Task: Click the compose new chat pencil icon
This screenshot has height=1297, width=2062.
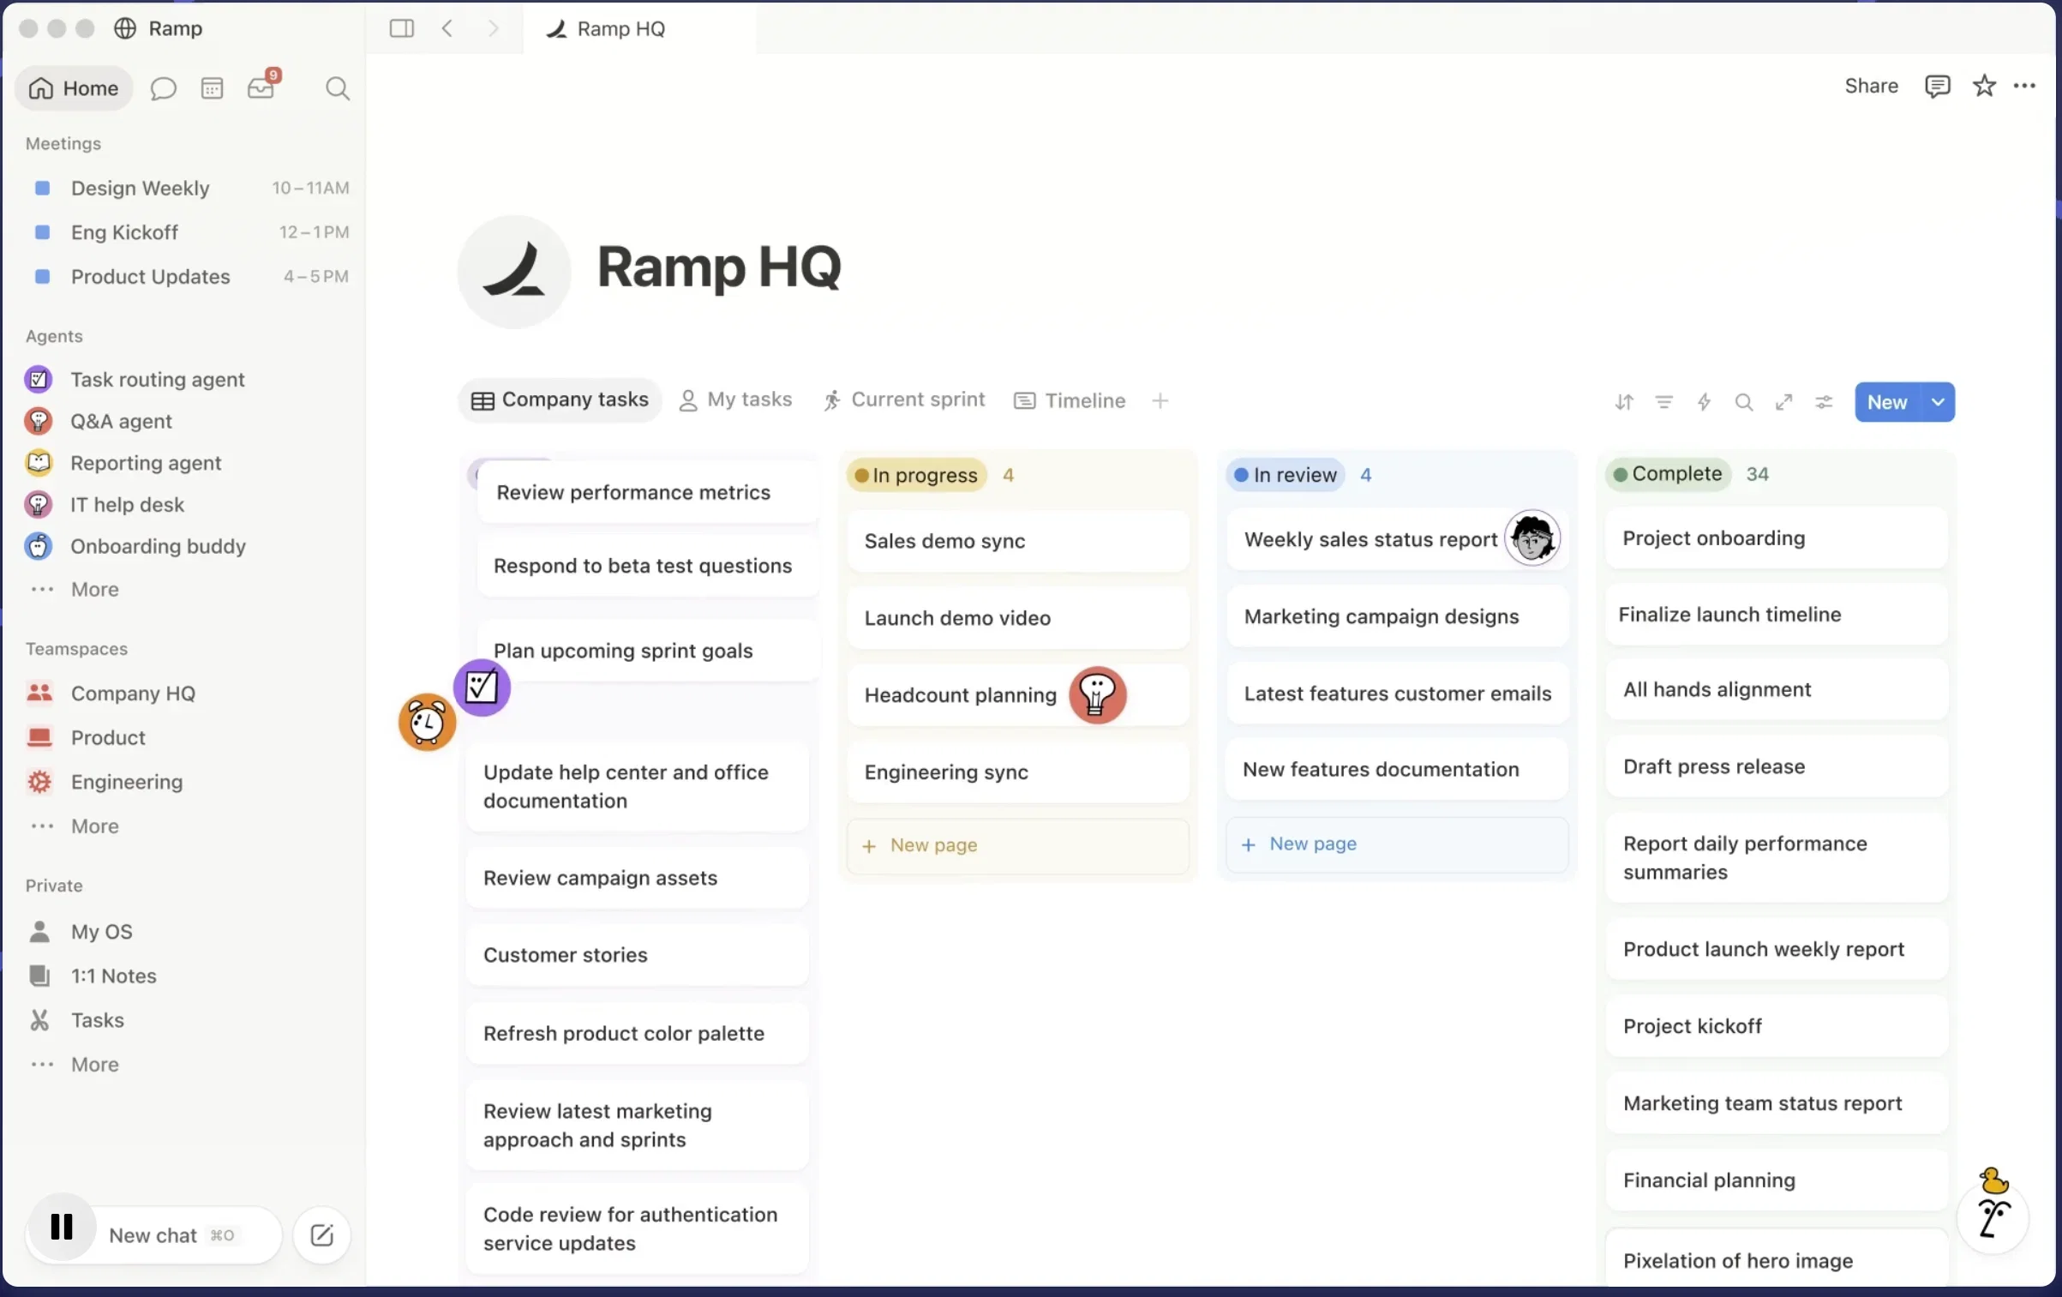Action: pyautogui.click(x=321, y=1235)
